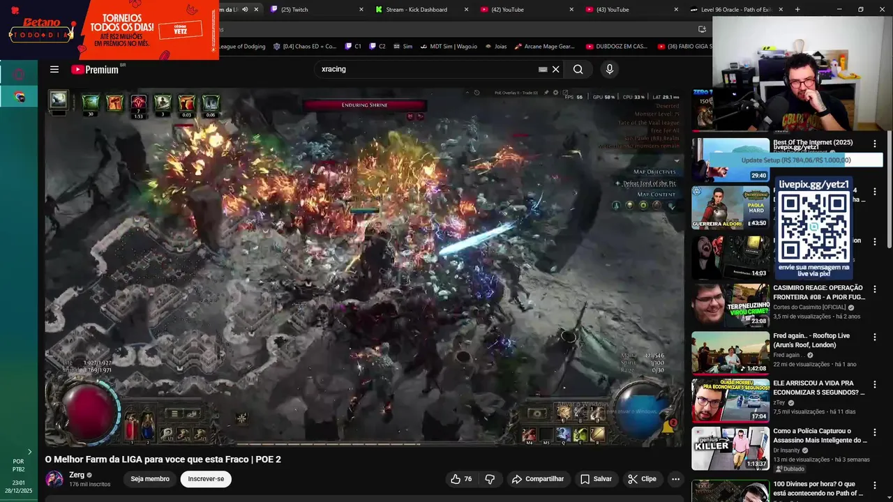Open options menu for ELE ARRISCOU A VIDA video

point(875,384)
